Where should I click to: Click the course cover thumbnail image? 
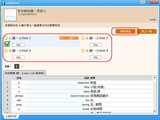(x=10, y=15)
